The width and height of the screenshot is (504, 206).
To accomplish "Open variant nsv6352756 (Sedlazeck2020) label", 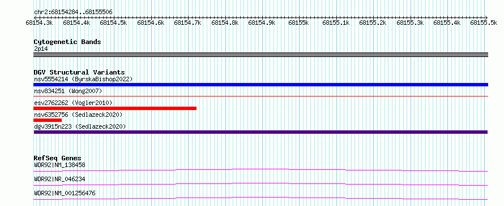I will [78, 115].
